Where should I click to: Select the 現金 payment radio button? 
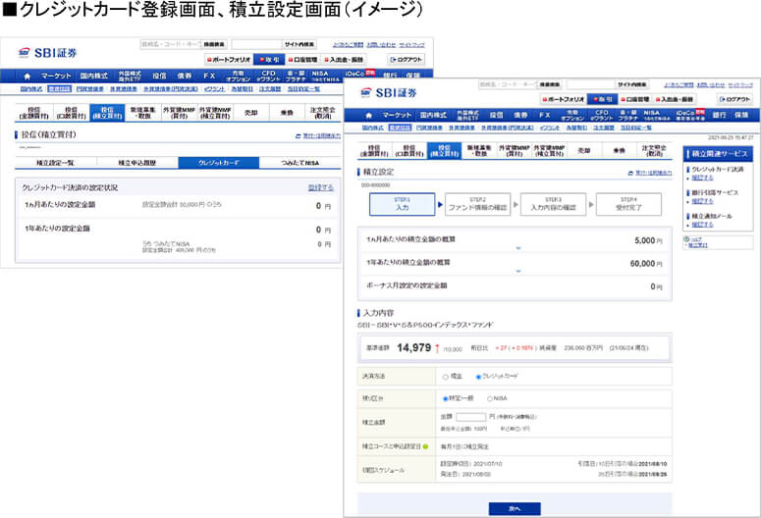(445, 377)
